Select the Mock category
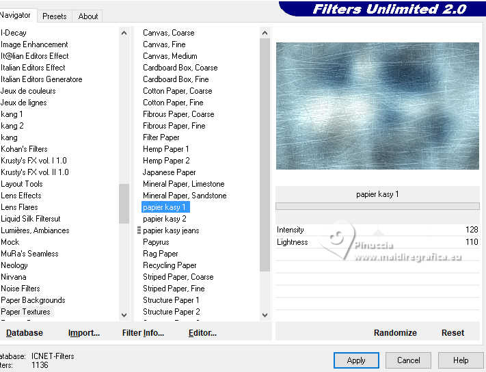 pyautogui.click(x=10, y=242)
